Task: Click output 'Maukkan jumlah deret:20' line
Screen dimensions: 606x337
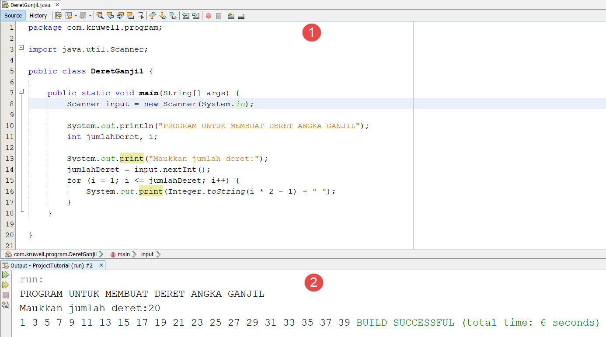Action: (90, 308)
